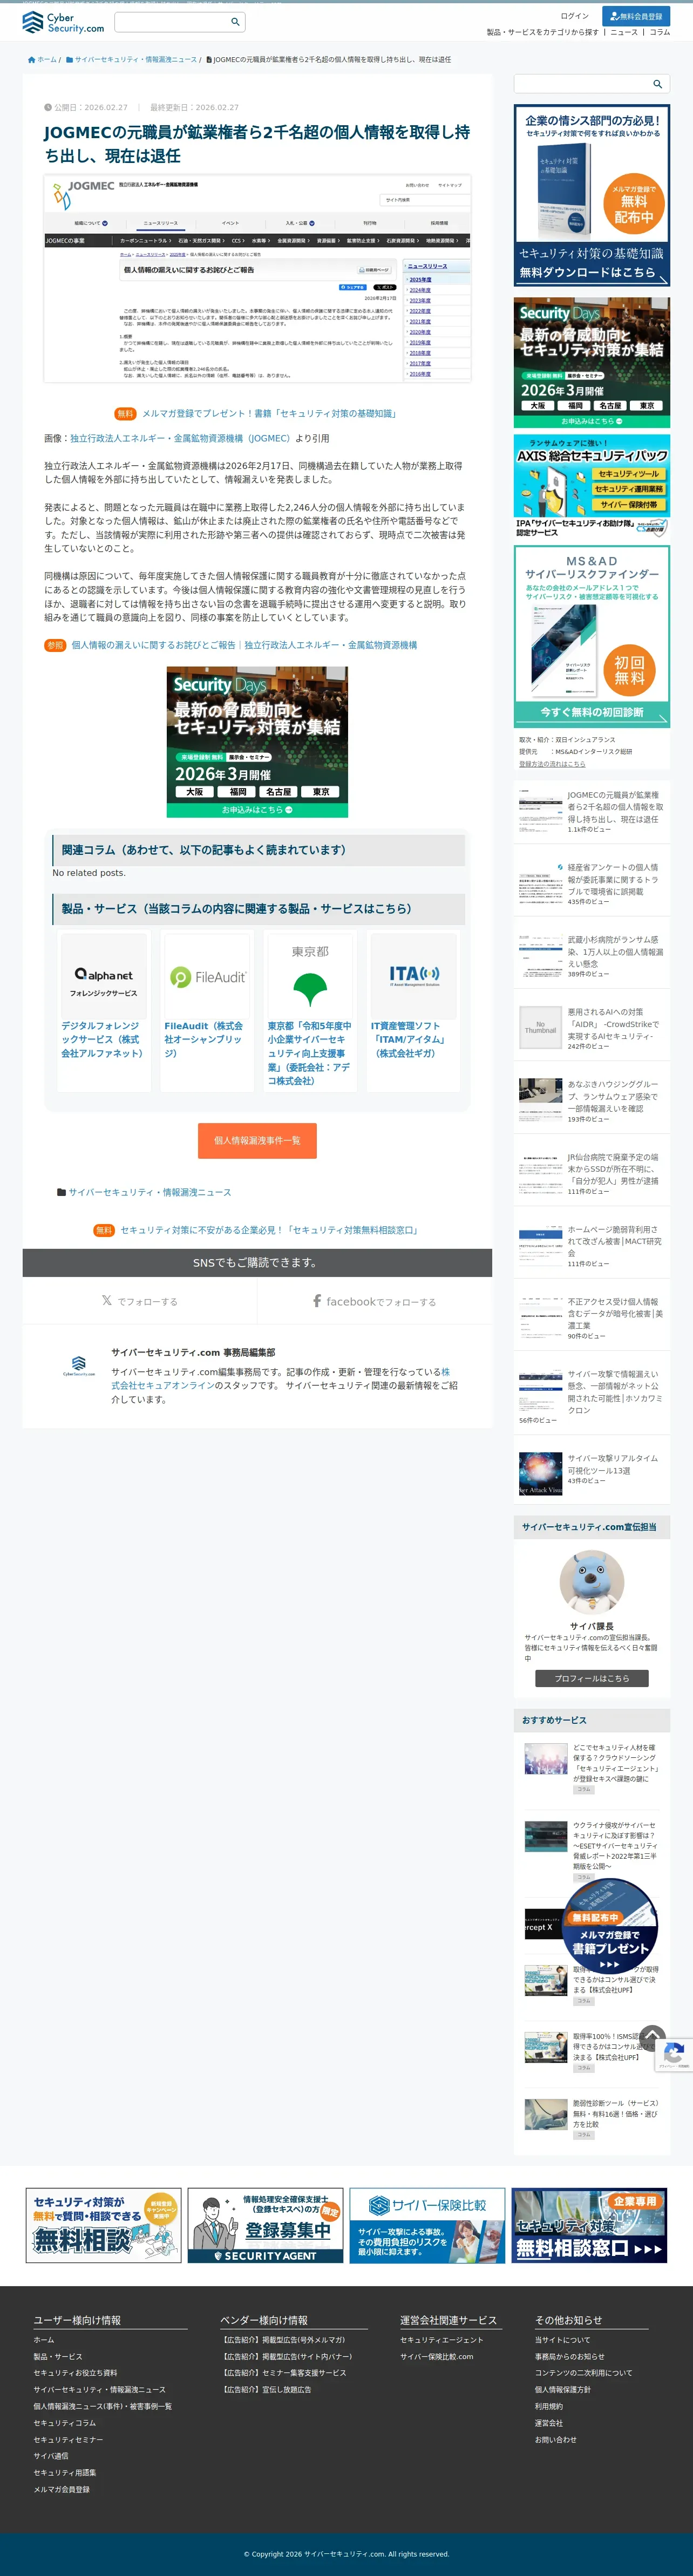Click メルマガ登録で書籍プレゼント floating badge
Screen dimensions: 693x2576
click(609, 1927)
